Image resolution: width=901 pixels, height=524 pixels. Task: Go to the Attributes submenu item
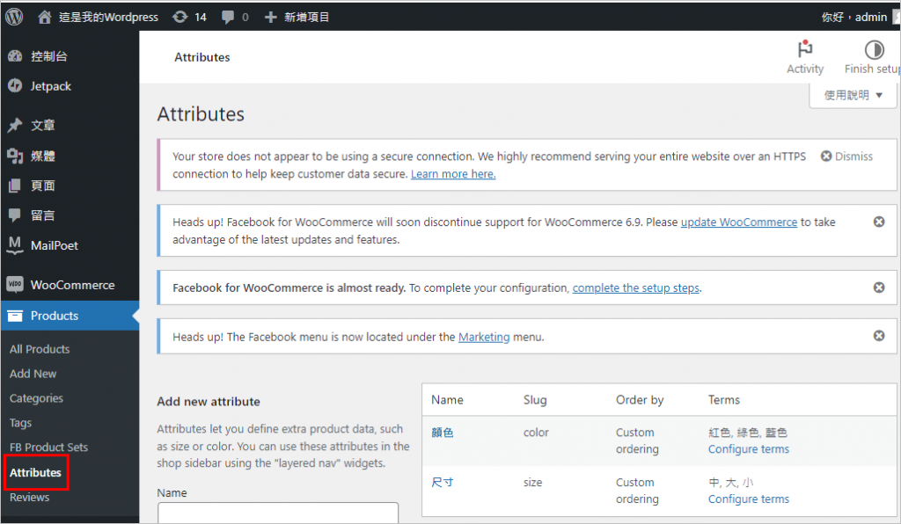pyautogui.click(x=35, y=473)
